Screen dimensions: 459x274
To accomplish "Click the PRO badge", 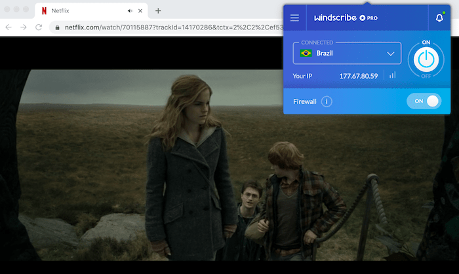I will 369,18.
